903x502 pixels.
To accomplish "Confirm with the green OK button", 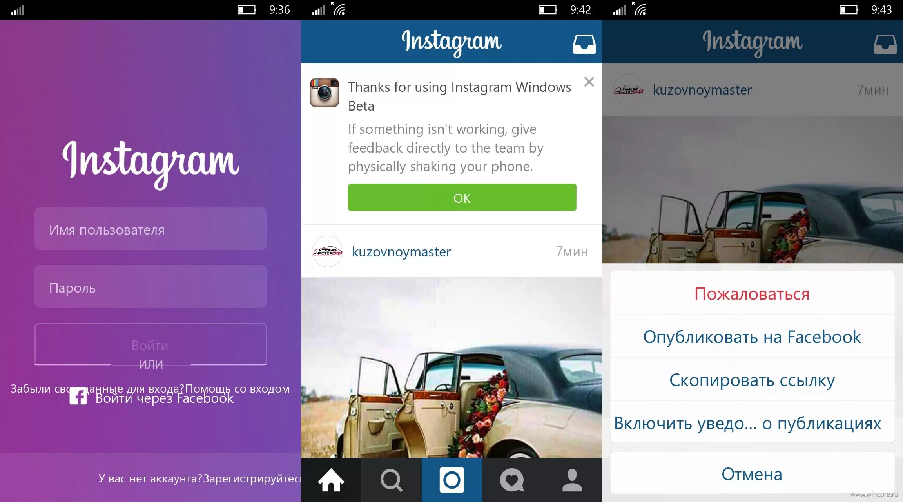I will pyautogui.click(x=462, y=197).
